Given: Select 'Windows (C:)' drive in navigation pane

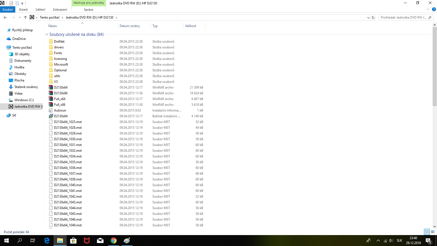Looking at the screenshot, I should pyautogui.click(x=24, y=100).
